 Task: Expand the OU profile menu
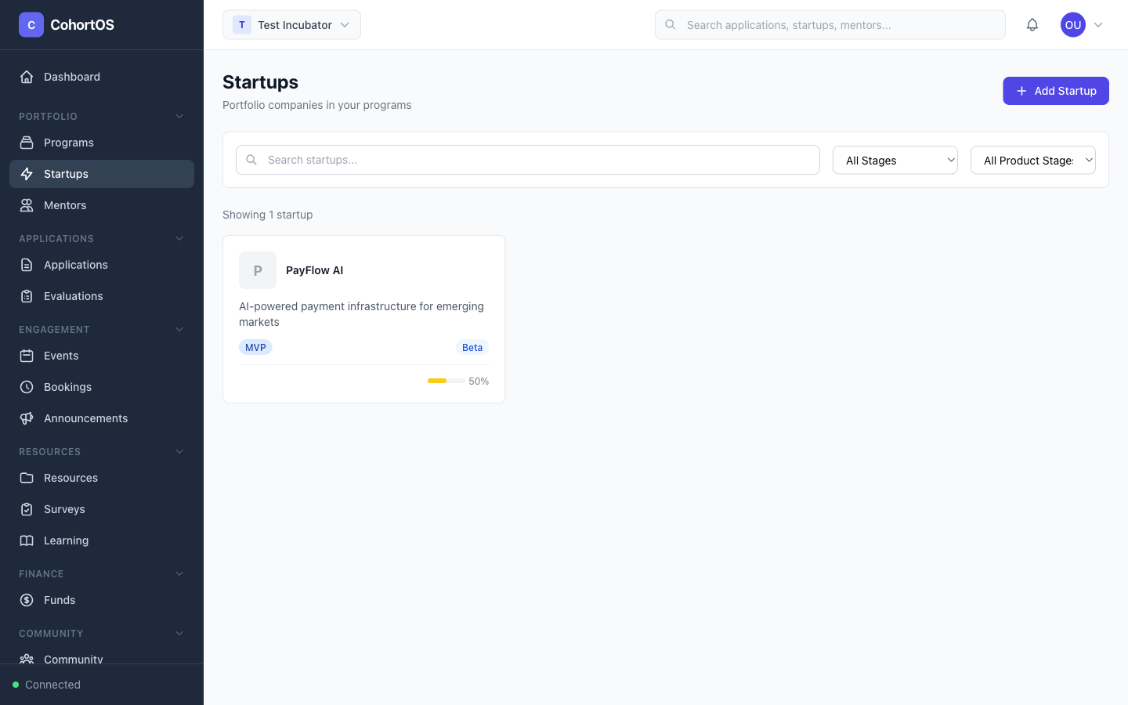click(1083, 24)
